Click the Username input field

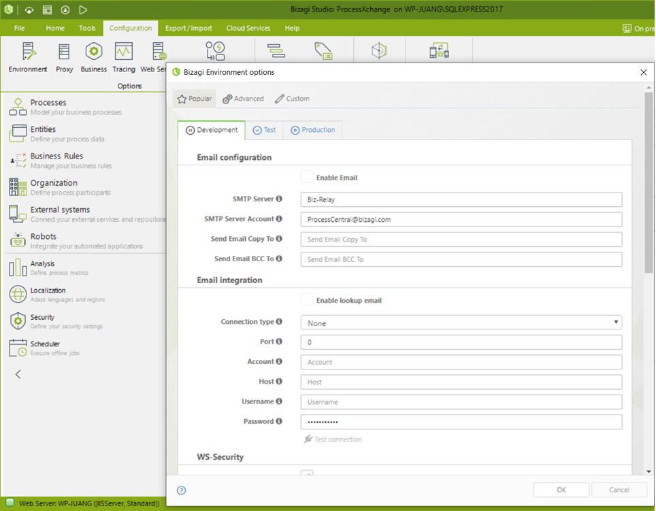pos(461,402)
